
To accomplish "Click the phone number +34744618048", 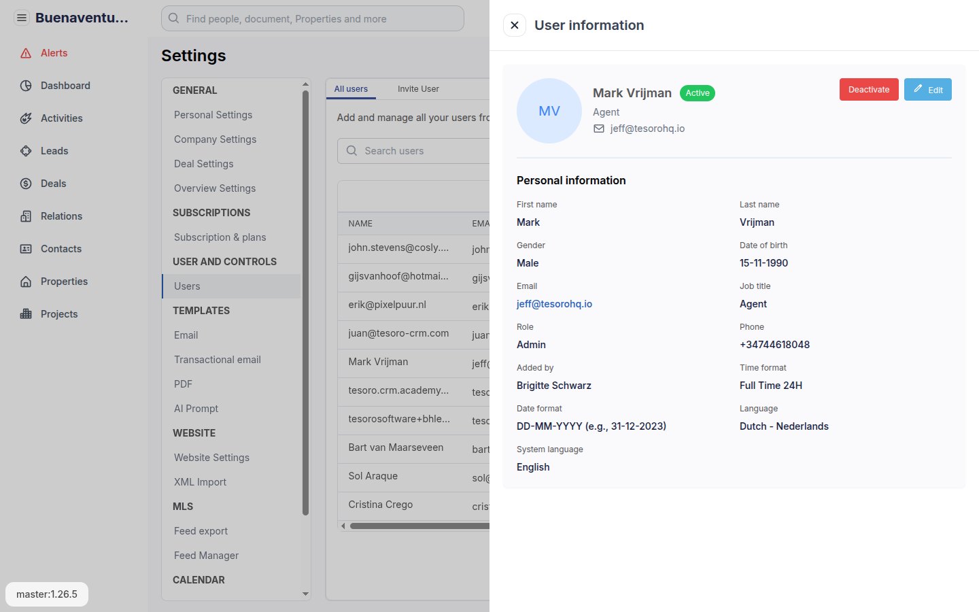I will (774, 345).
